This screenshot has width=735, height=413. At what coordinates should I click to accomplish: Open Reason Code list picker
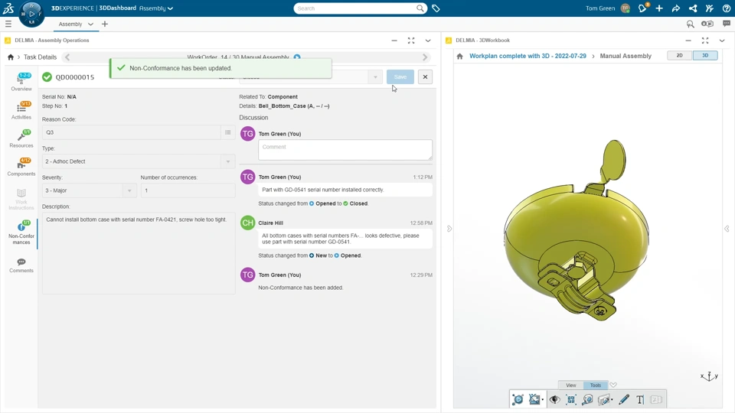coord(228,132)
